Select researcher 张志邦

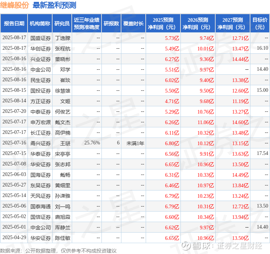pos(63,164)
